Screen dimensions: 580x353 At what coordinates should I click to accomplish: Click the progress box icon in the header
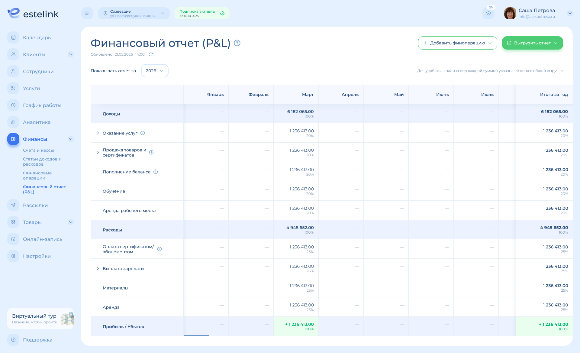488,13
